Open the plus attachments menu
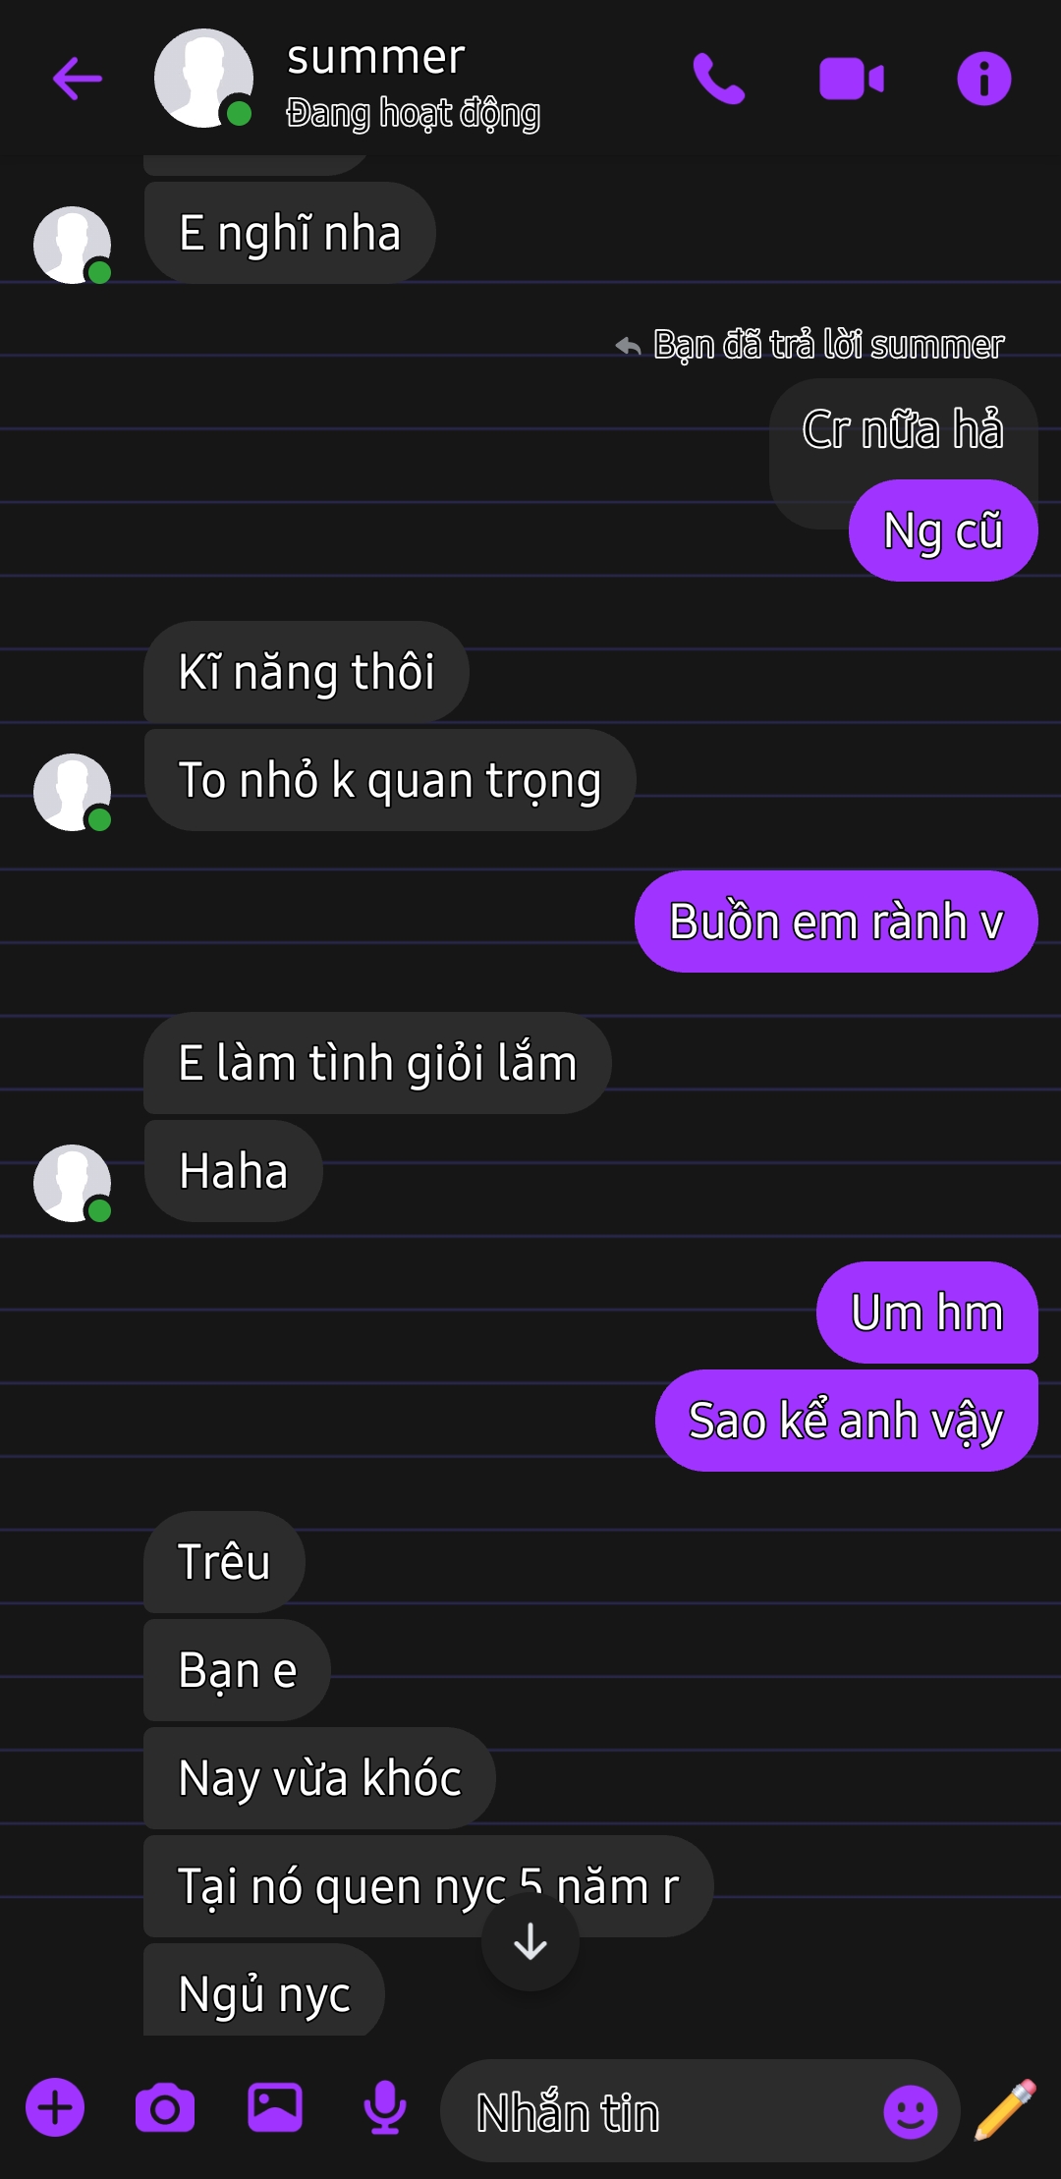Image resolution: width=1061 pixels, height=2179 pixels. 55,2107
